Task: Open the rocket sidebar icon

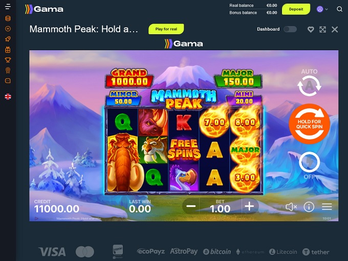Action: tap(8, 39)
